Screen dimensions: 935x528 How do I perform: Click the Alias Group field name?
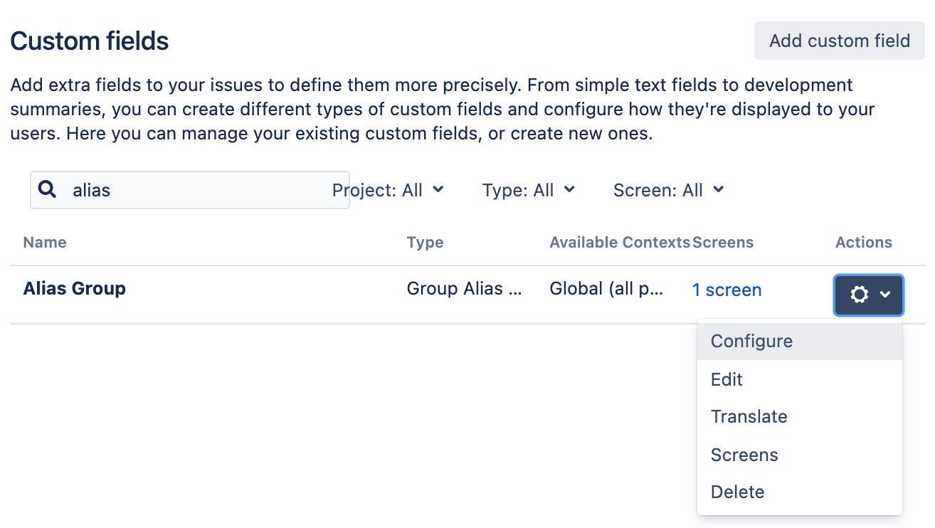(x=74, y=288)
